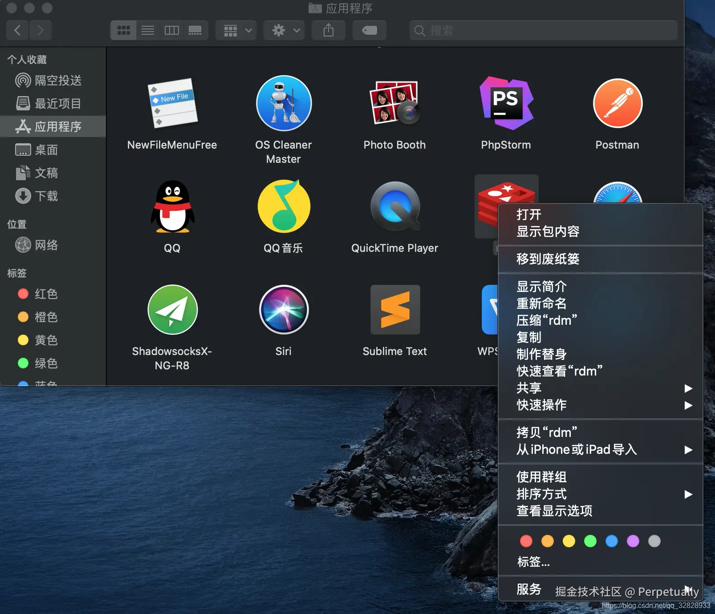The image size is (715, 614).
Task: Open the gear action menu
Action: 284,30
